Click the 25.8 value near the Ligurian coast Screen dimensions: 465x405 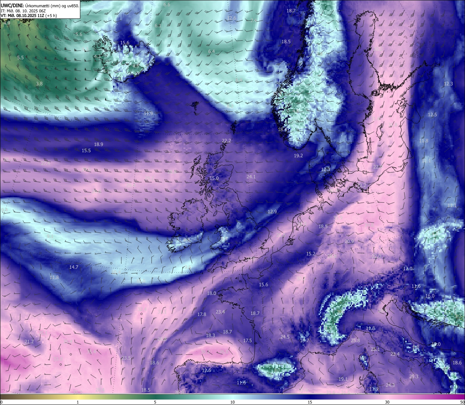tap(355, 340)
